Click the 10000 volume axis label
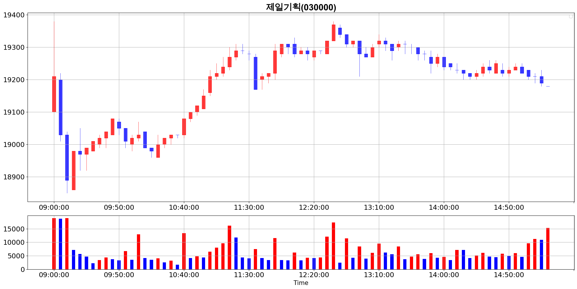577x289 pixels. [x=14, y=242]
